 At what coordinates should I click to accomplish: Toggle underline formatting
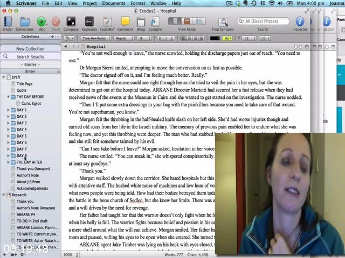click(171, 38)
